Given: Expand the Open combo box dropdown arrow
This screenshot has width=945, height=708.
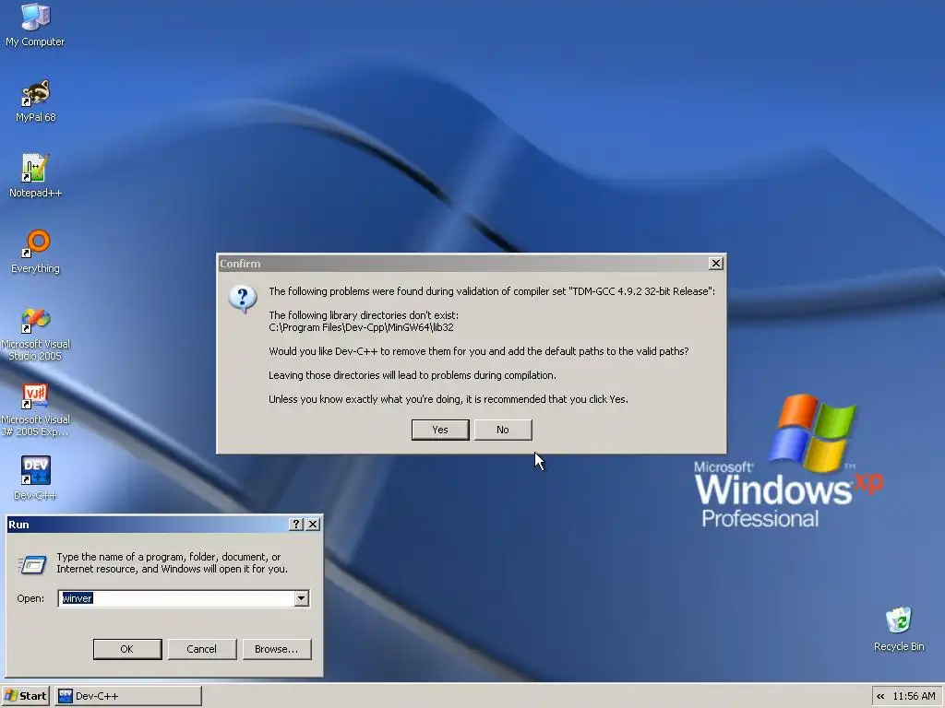Looking at the screenshot, I should 302,598.
